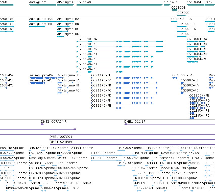
Task: Select the CG31140-PF protein label
Action: click(x=101, y=101)
